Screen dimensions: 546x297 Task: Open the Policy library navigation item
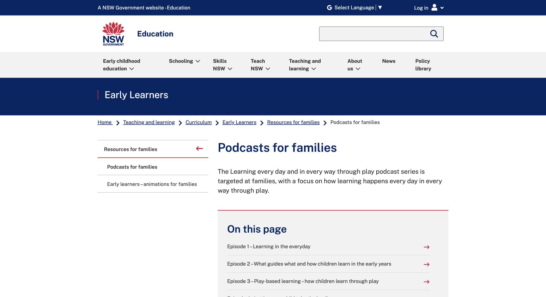click(x=423, y=65)
